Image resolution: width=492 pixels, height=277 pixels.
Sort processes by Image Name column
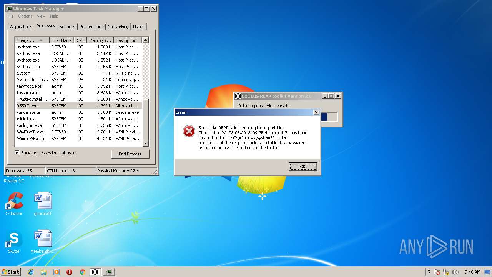32,40
